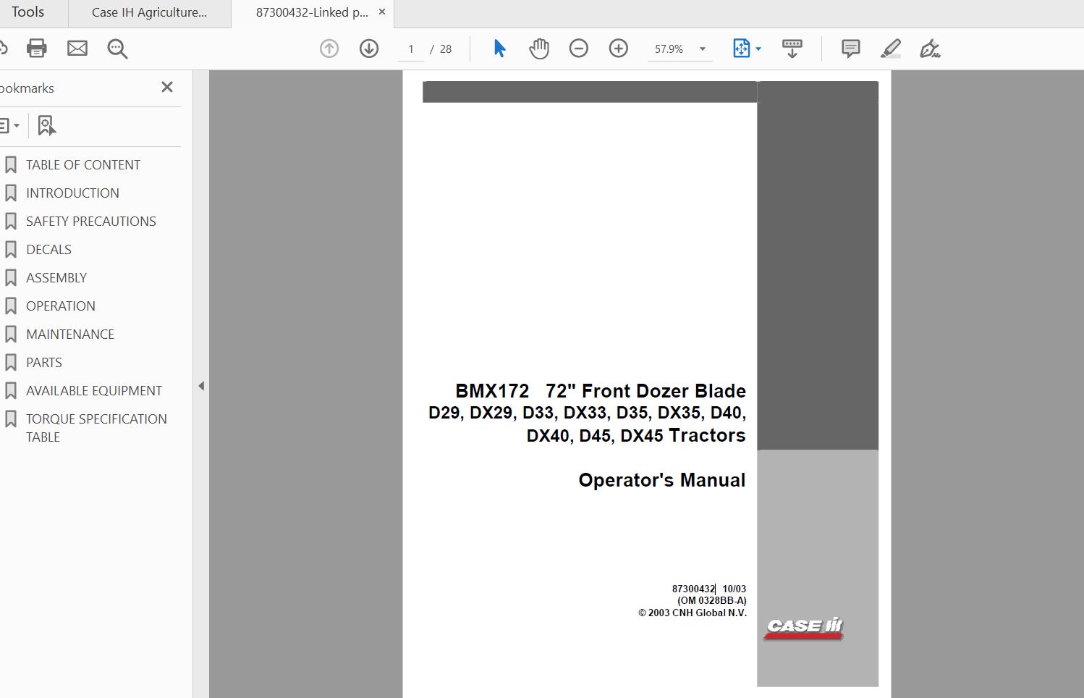The image size is (1084, 698).
Task: Zoom in with the plus button
Action: pyautogui.click(x=619, y=49)
